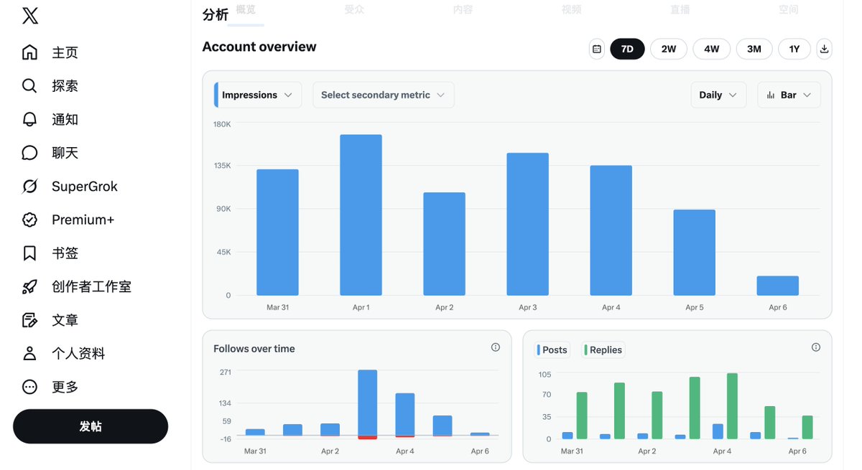
Task: Click the 105 posts axis label
Action: tap(544, 375)
